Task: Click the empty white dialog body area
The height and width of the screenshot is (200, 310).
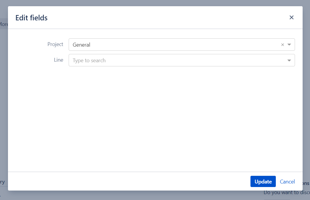Action: (x=155, y=118)
